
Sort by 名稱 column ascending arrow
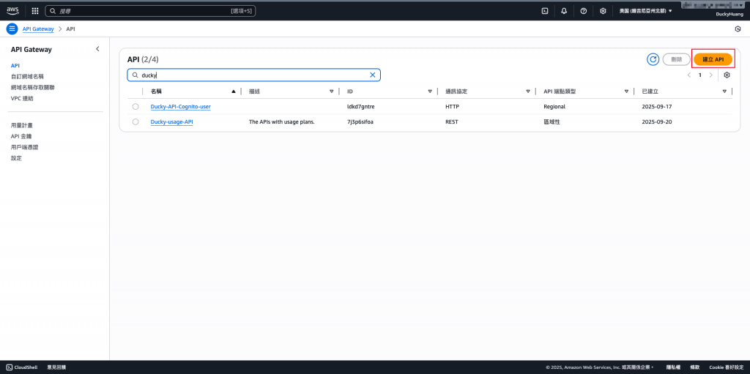coord(234,91)
